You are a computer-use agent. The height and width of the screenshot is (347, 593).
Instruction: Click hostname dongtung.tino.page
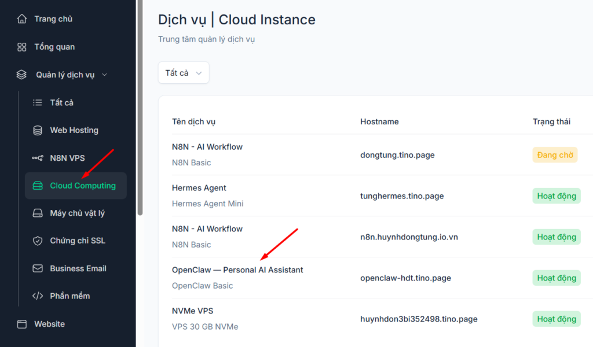397,155
